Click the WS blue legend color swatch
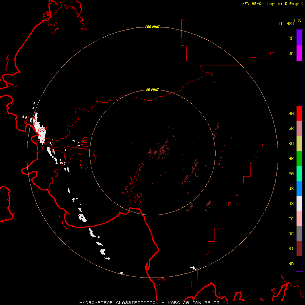 [x=299, y=188]
